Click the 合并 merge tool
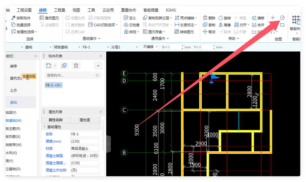 point(258,25)
